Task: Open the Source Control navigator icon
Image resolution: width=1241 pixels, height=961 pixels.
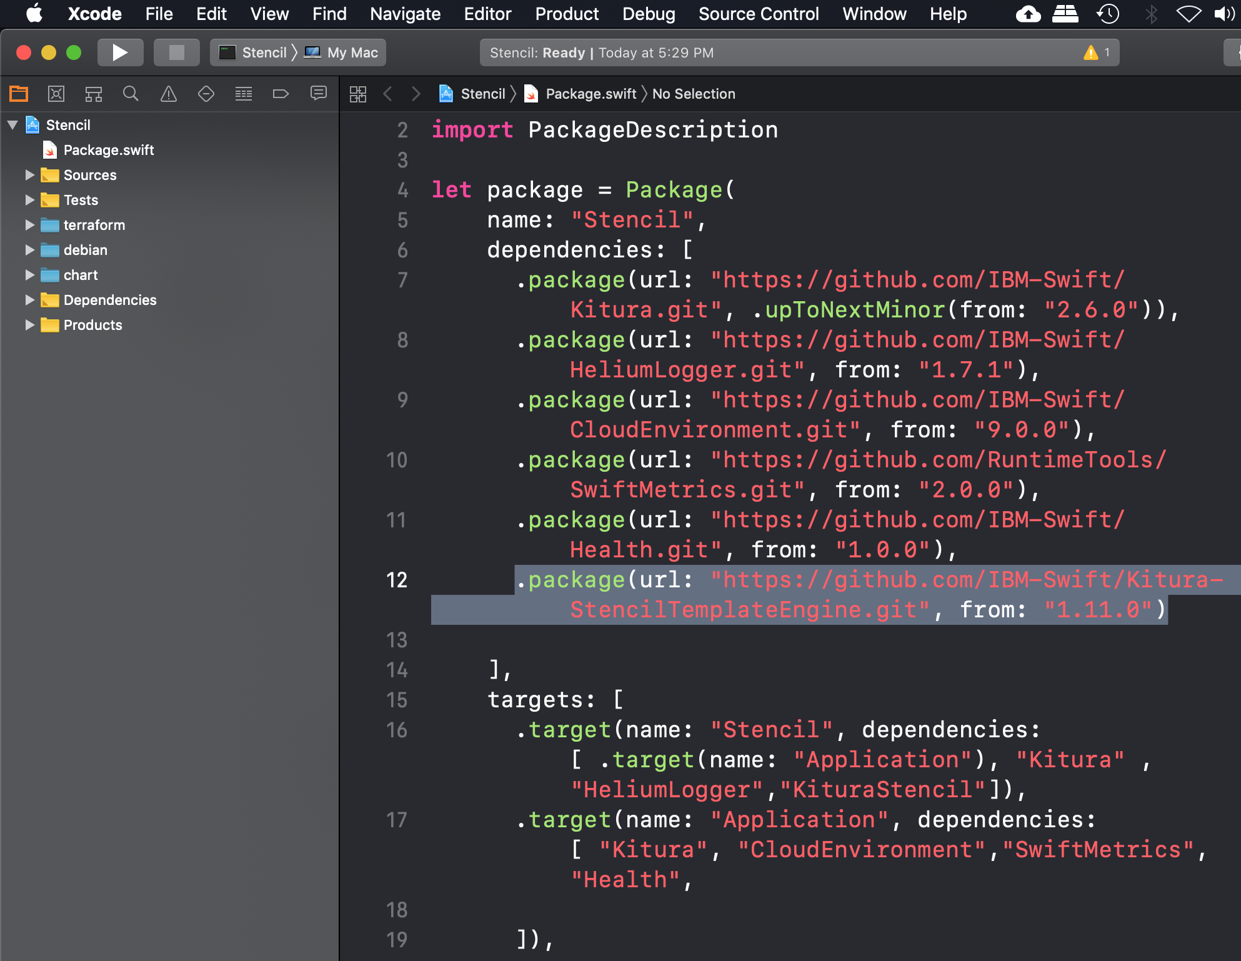Action: pyautogui.click(x=56, y=94)
